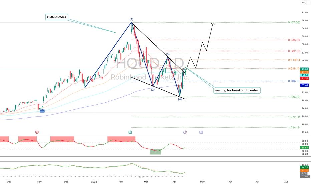The width and height of the screenshot is (311, 184).
Task: Click the green earnings E marker near February
Action: pyautogui.click(x=130, y=132)
